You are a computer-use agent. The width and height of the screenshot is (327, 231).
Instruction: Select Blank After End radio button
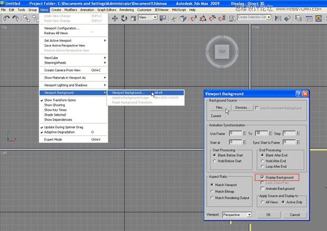[262, 155]
